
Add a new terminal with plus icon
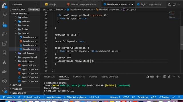tap(157, 77)
